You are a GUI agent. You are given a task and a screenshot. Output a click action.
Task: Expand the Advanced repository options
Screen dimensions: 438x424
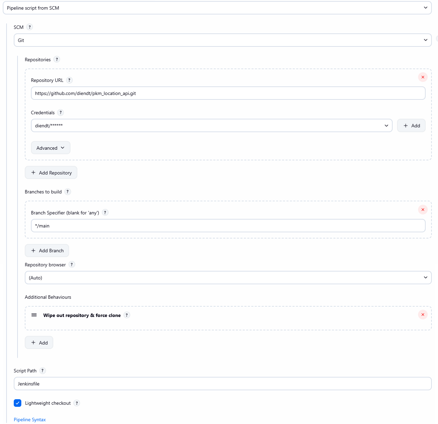pos(51,148)
